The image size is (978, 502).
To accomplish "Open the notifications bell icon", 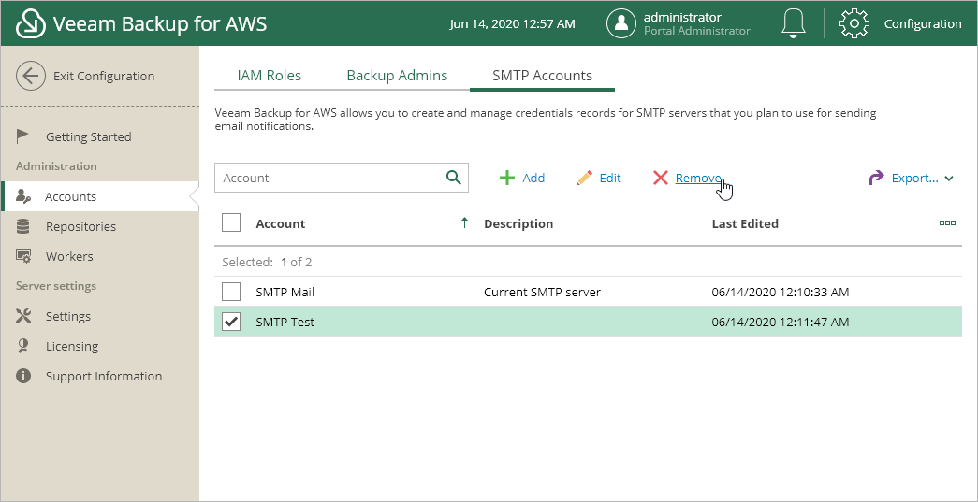I will pos(794,23).
